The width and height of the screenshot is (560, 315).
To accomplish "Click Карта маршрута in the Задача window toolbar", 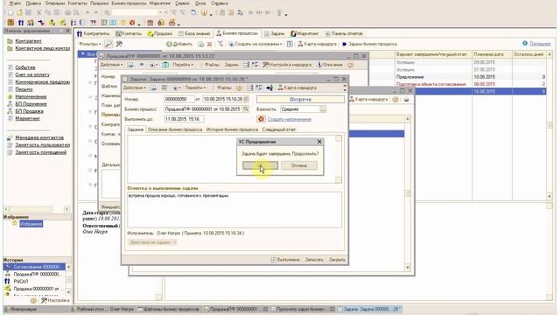I will (297, 87).
